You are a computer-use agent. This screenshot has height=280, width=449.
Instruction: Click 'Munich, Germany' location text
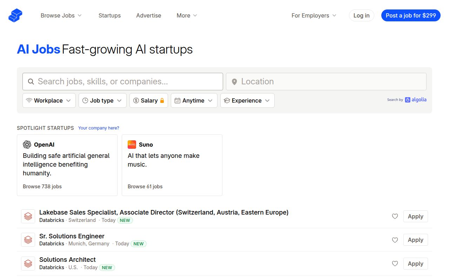click(x=89, y=244)
